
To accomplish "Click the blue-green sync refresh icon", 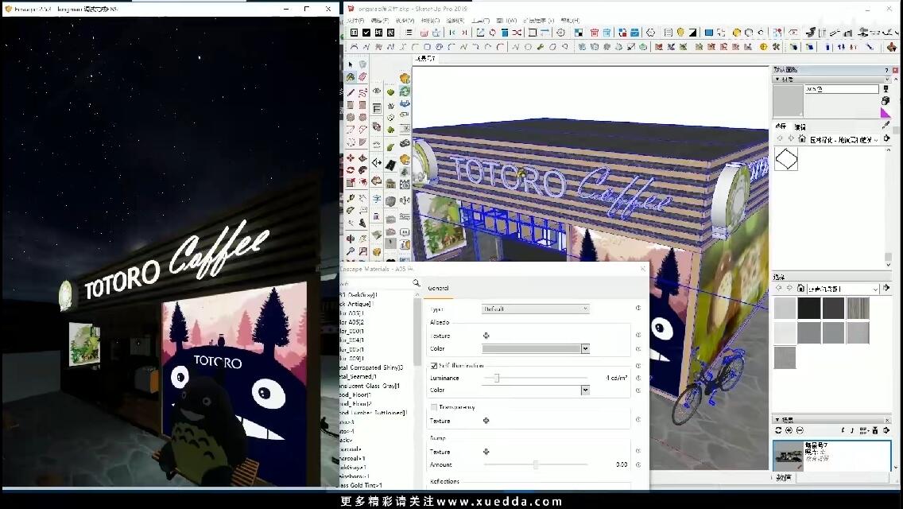I will [405, 91].
